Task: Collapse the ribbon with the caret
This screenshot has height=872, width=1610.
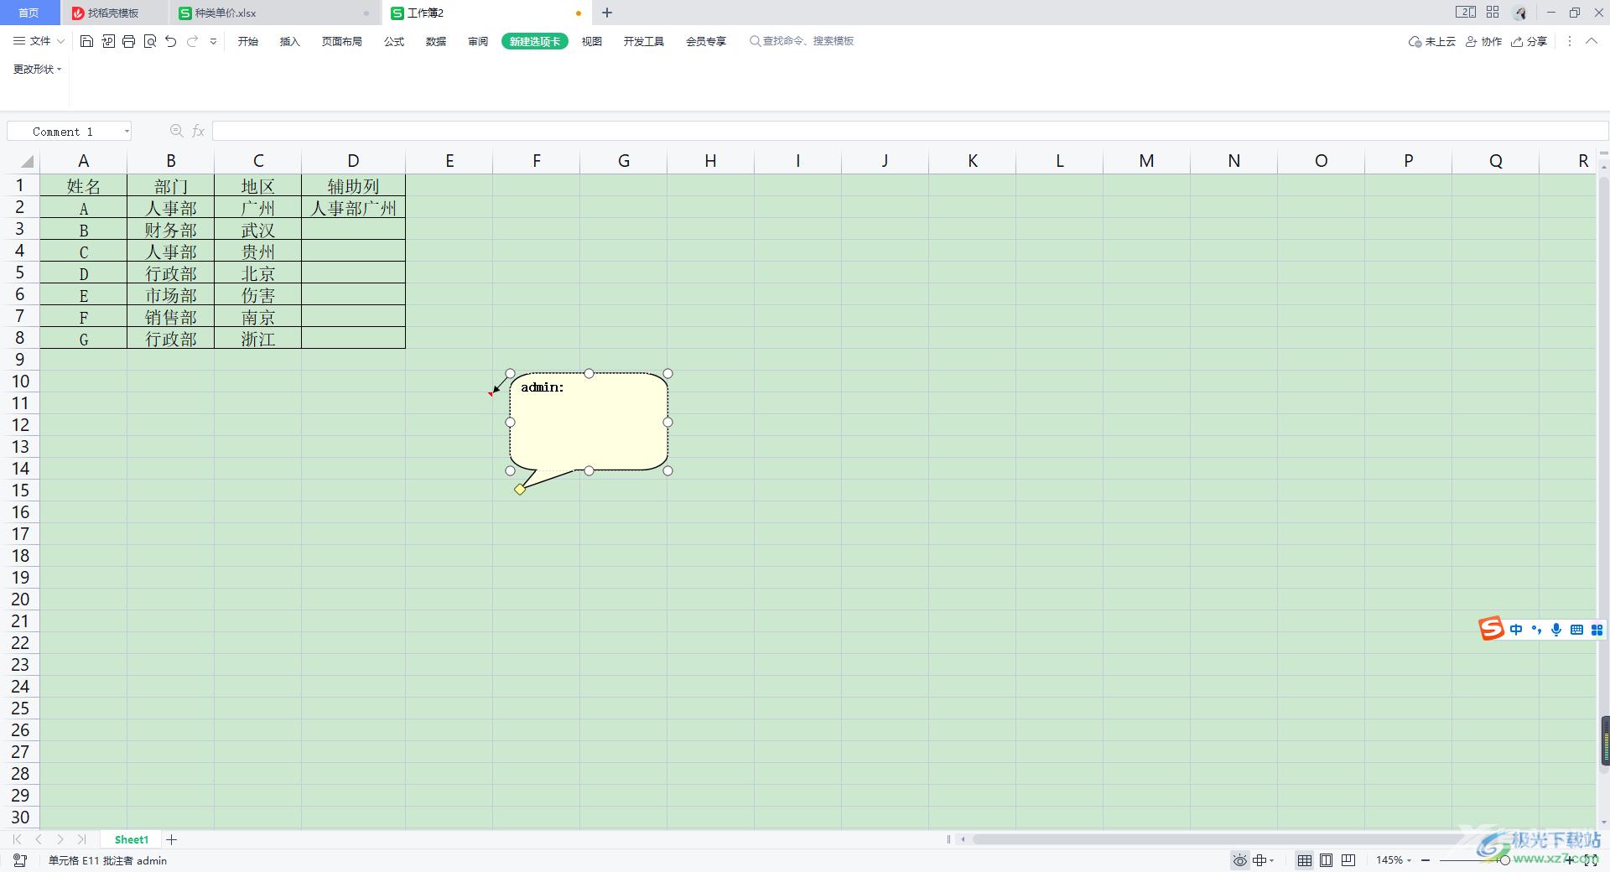Action: (1592, 41)
